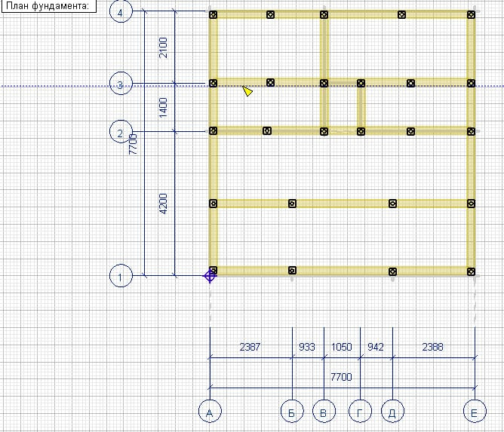Select the pile at axis 3 and axis Г

click(x=361, y=83)
